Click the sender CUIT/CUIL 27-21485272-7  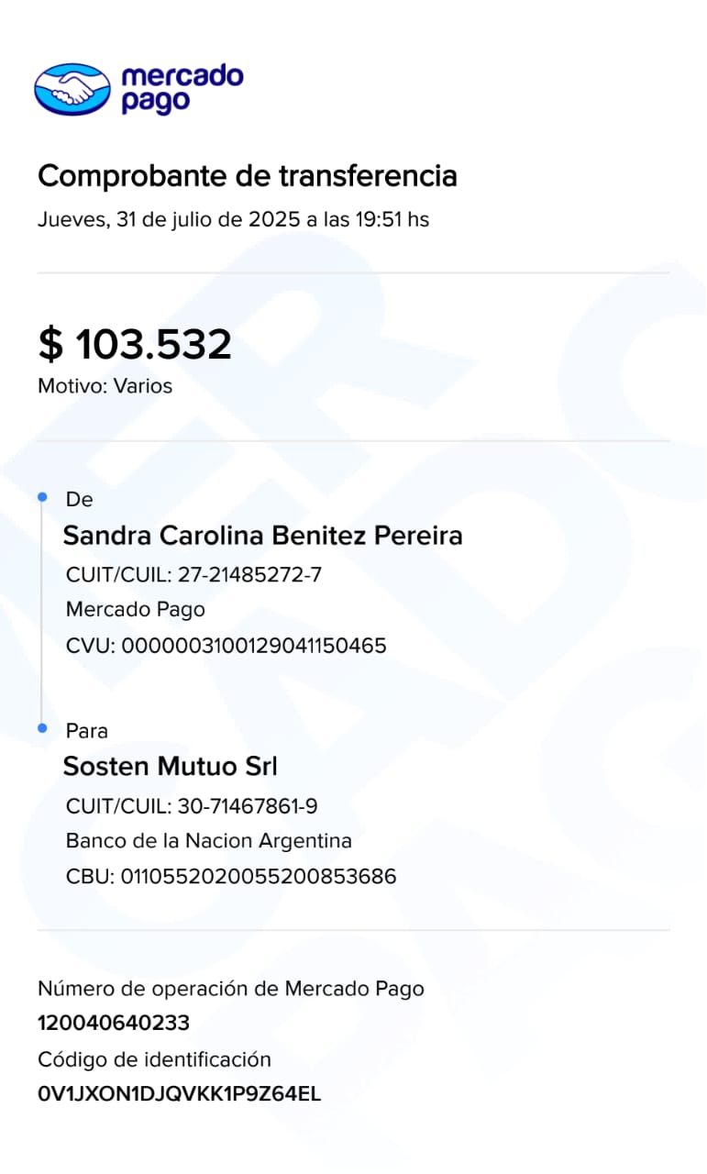click(193, 575)
